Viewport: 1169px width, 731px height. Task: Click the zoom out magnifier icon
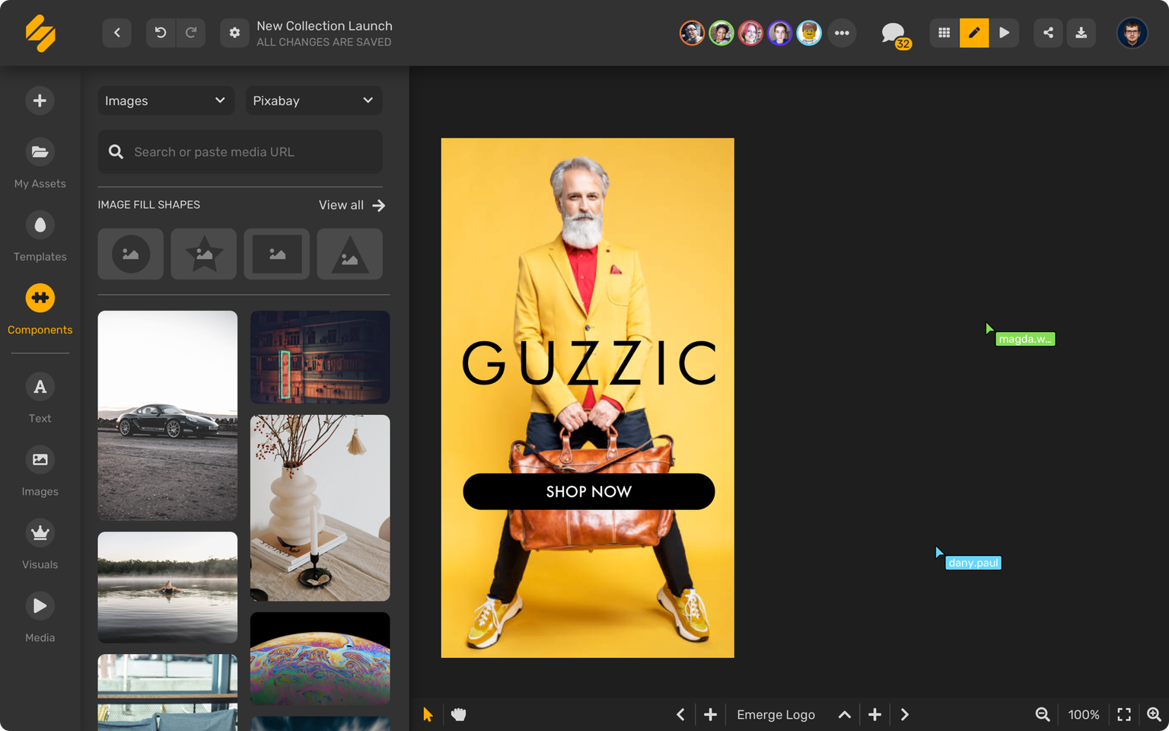click(x=1043, y=714)
